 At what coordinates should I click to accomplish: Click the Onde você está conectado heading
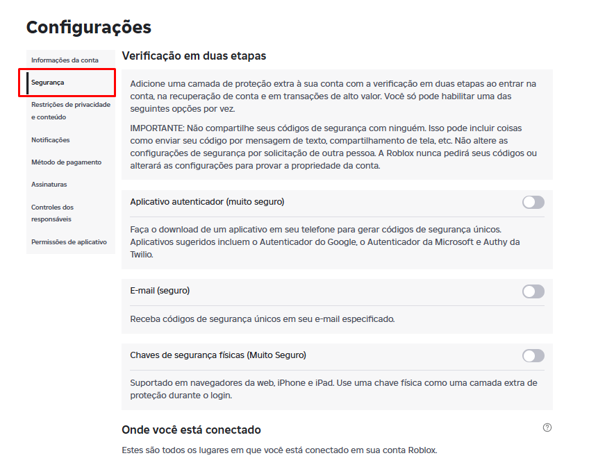[x=191, y=430]
